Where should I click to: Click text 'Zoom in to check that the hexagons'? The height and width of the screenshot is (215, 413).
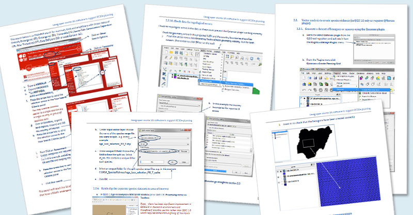(319, 120)
